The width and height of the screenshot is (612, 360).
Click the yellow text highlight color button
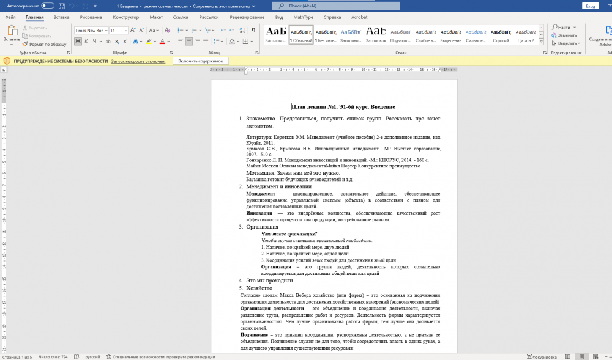click(149, 41)
